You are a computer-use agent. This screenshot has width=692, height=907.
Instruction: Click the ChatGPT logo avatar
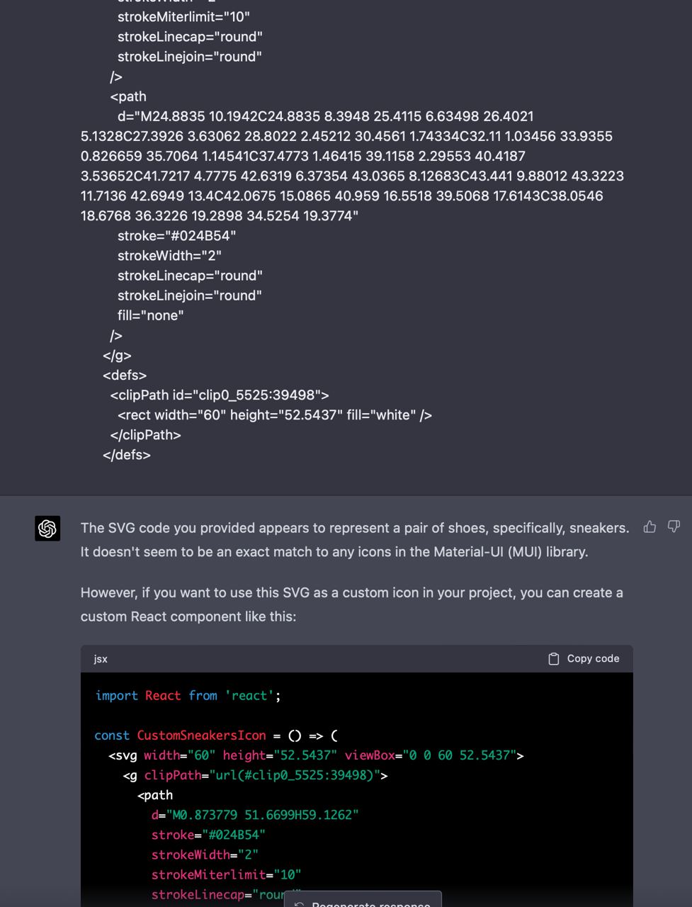47,529
